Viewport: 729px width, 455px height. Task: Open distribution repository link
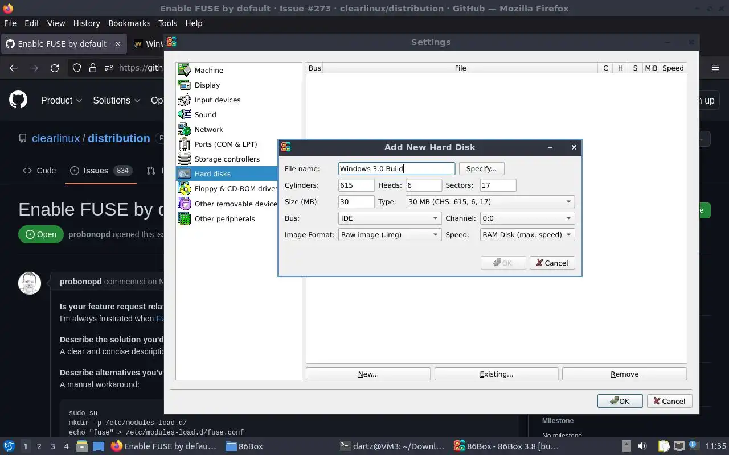(x=118, y=138)
